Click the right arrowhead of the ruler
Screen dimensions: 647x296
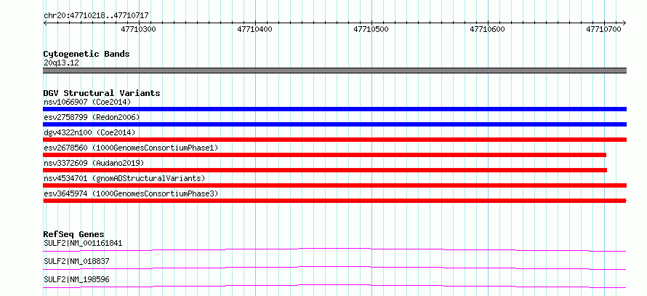click(x=624, y=23)
